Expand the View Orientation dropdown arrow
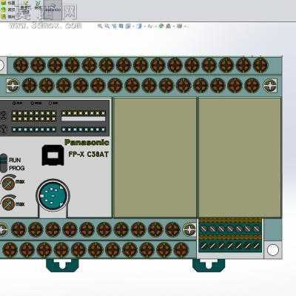Image resolution: width=296 pixels, height=296 pixels. click(x=133, y=26)
